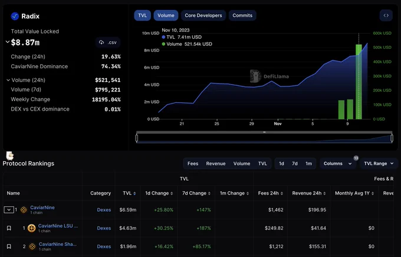Click the $1,462 Fees 24h cell
This screenshot has height=257, width=401.
[x=276, y=210]
